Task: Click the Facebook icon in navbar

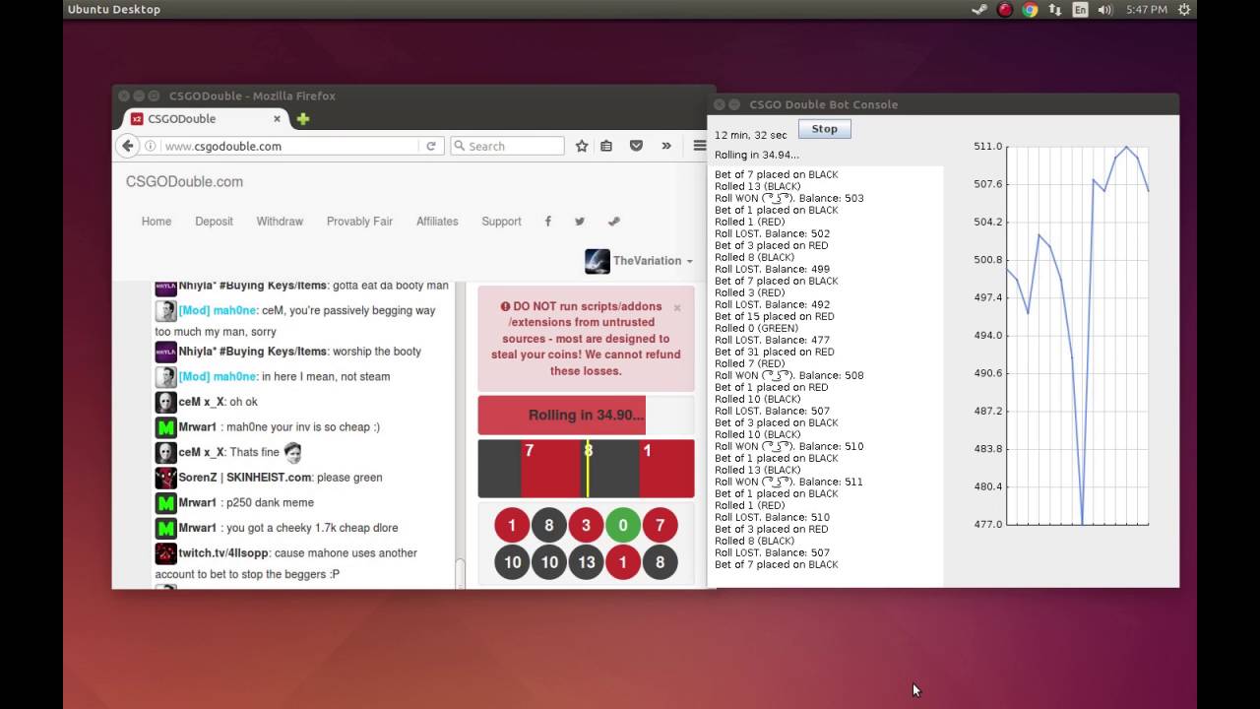Action: 548,222
